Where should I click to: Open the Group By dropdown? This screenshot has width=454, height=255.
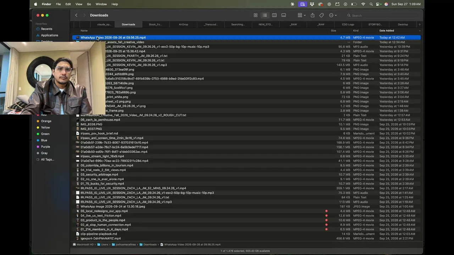pyautogui.click(x=302, y=15)
